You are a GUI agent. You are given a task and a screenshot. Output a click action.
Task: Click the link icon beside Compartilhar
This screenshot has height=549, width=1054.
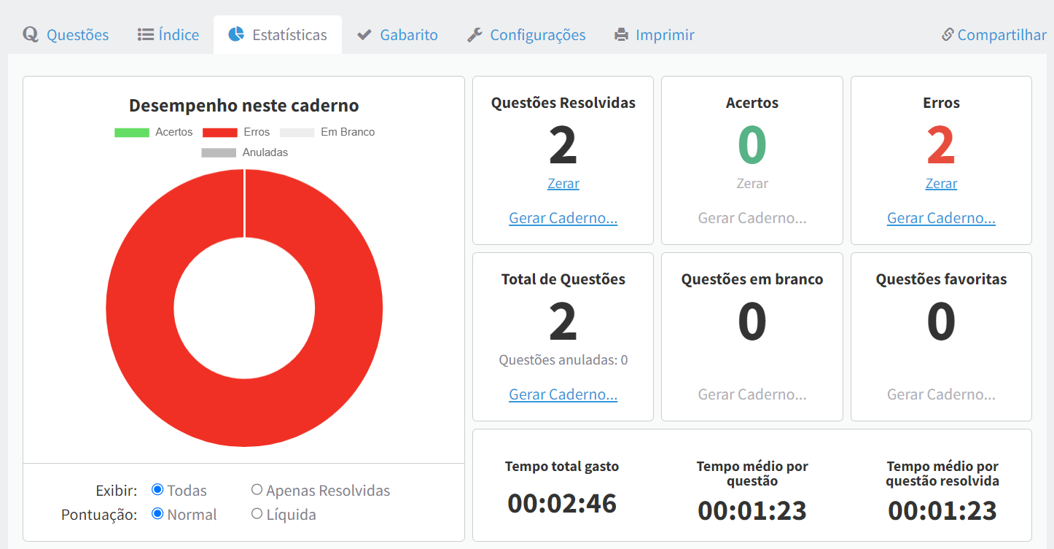(948, 34)
